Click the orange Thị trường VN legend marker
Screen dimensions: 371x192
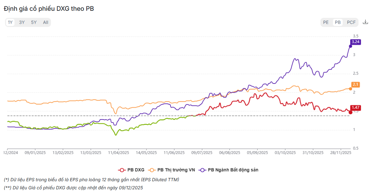pos(152,170)
